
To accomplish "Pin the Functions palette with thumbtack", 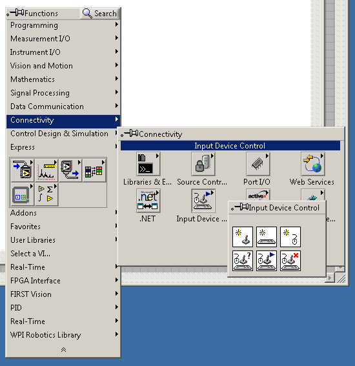I will pos(16,13).
